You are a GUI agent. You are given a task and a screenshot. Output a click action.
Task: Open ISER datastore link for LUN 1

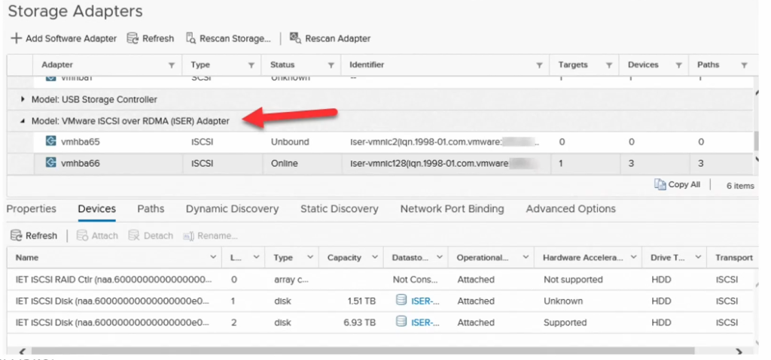click(425, 301)
